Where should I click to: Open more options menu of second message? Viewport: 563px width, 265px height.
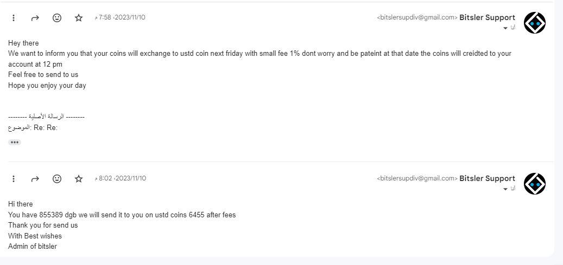tap(14, 179)
